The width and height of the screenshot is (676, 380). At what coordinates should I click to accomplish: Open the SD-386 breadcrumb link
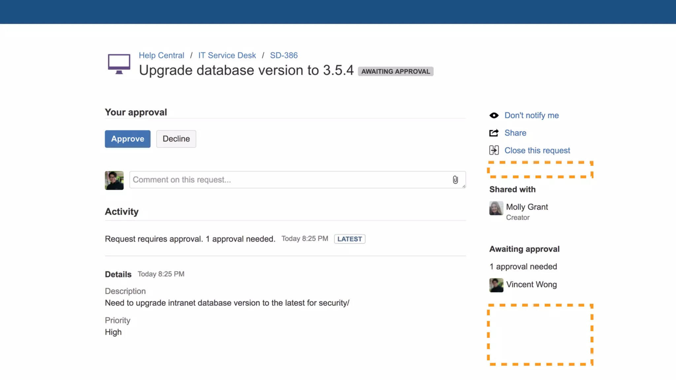[x=284, y=55]
